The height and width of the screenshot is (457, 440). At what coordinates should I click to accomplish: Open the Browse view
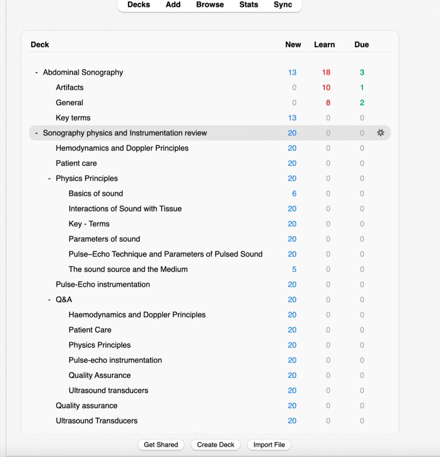coord(210,4)
